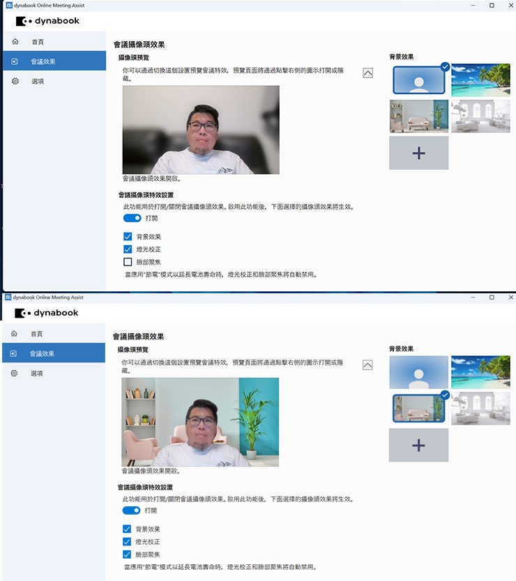
Task: Add custom background with plus in upper window
Action: click(x=418, y=153)
